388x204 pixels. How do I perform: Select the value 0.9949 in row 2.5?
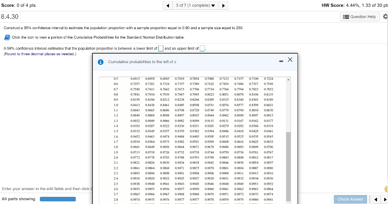coord(239,184)
